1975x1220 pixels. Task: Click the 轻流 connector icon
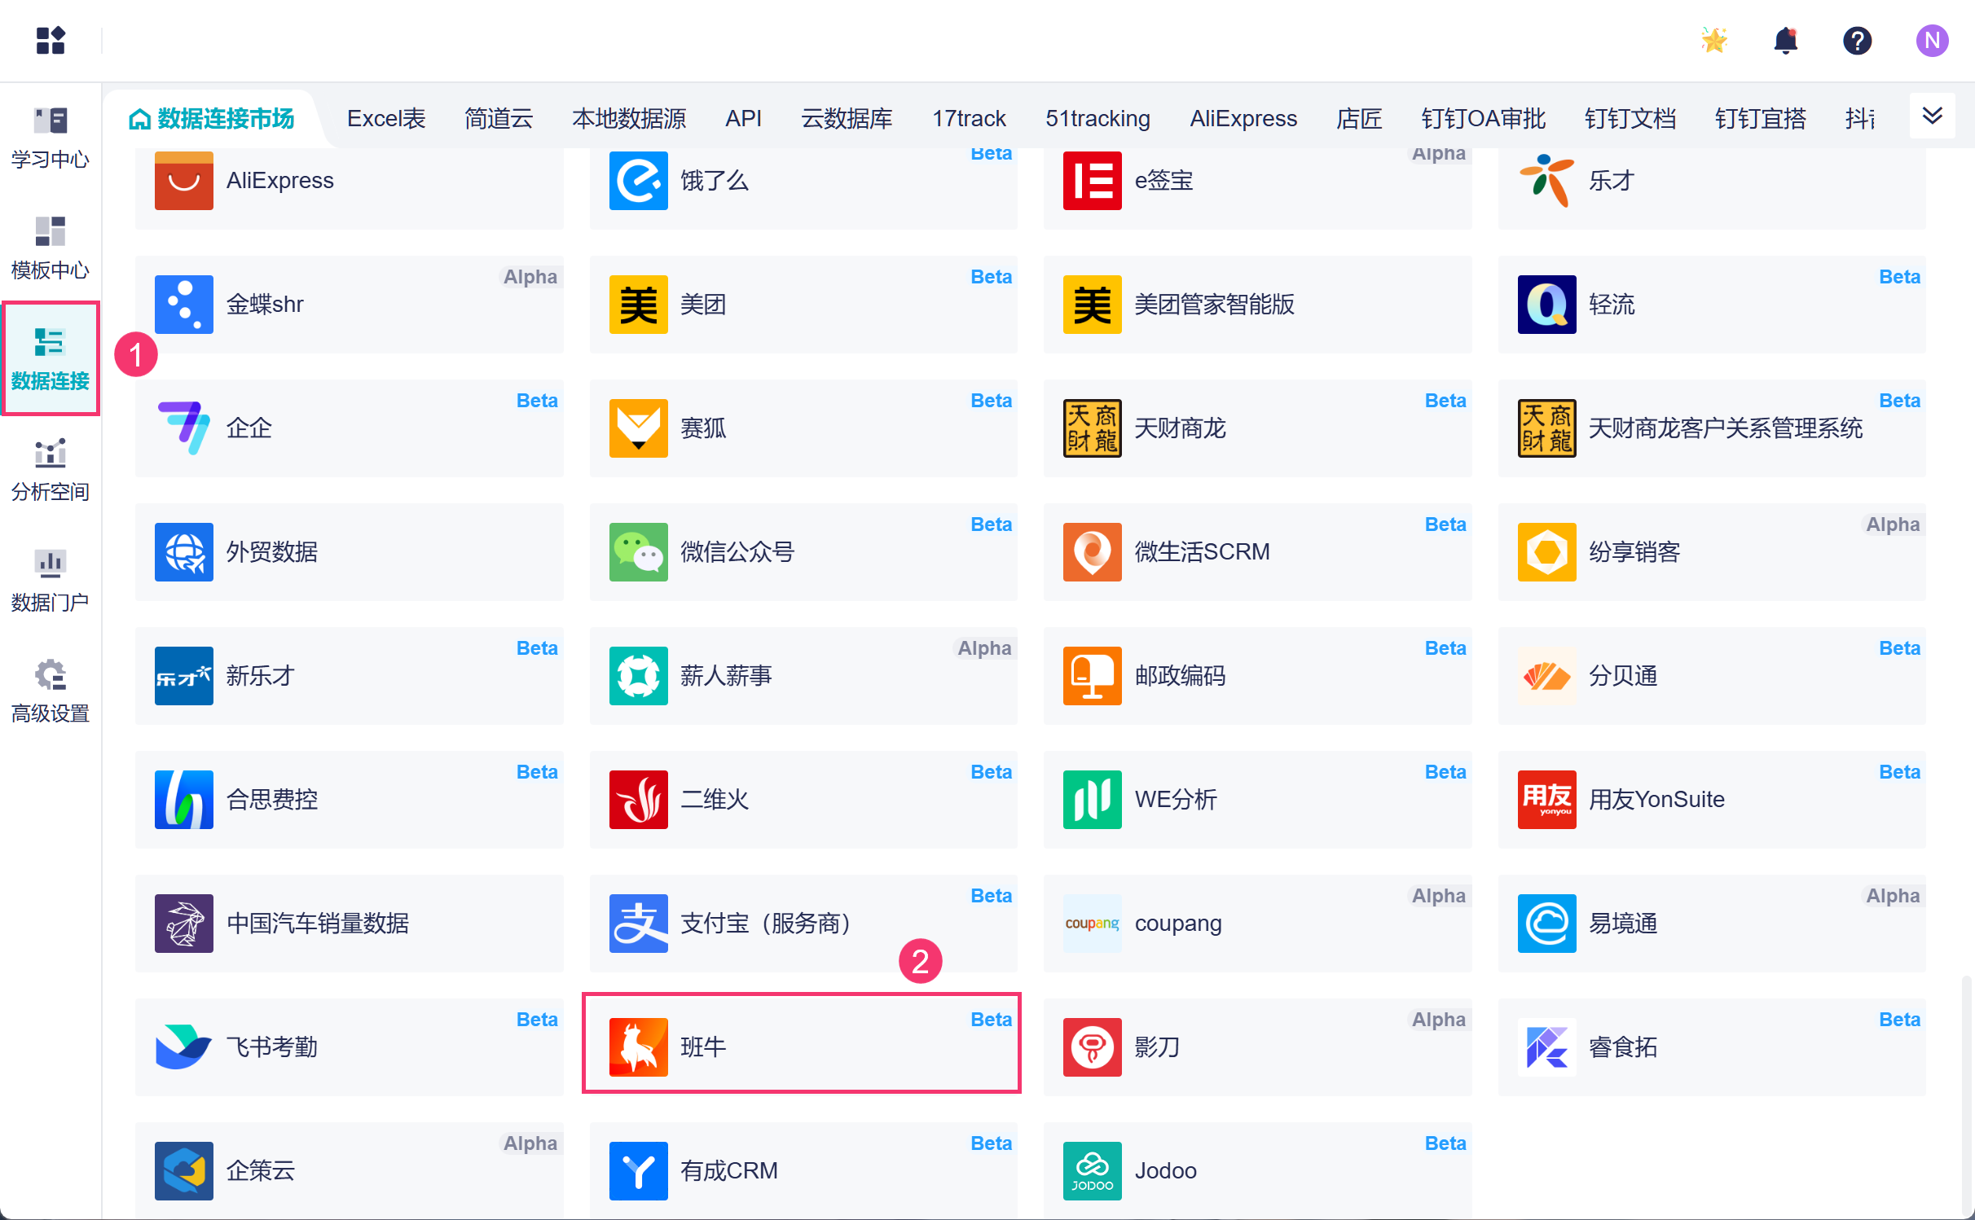tap(1546, 304)
